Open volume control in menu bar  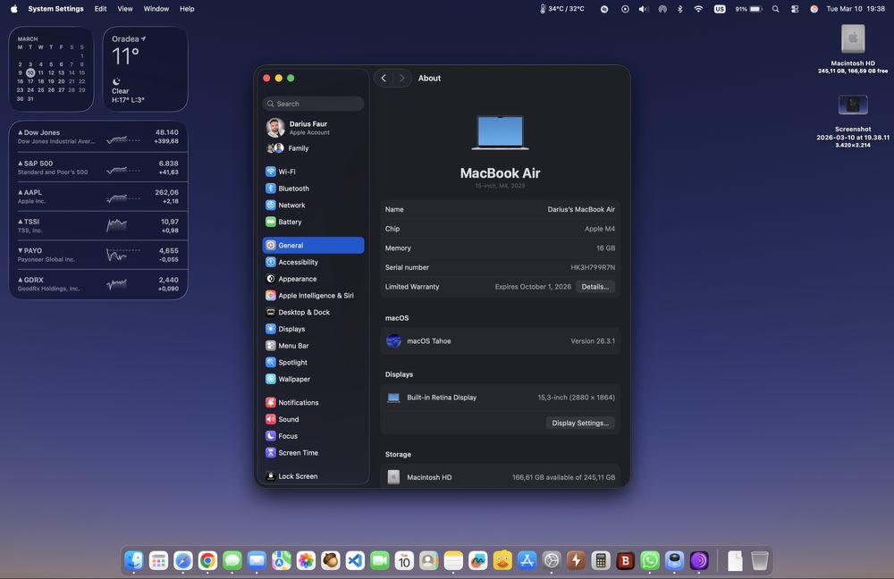pos(644,9)
